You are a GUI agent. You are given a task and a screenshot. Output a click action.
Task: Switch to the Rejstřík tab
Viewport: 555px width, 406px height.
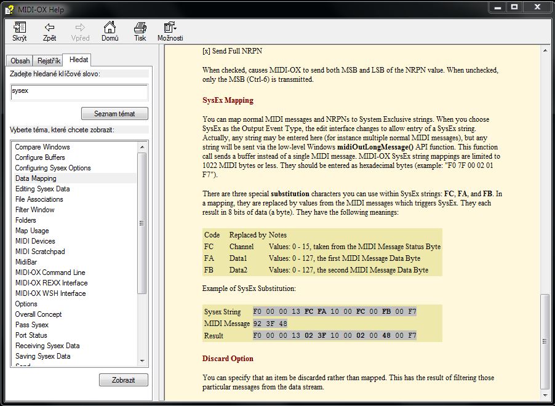click(x=49, y=60)
